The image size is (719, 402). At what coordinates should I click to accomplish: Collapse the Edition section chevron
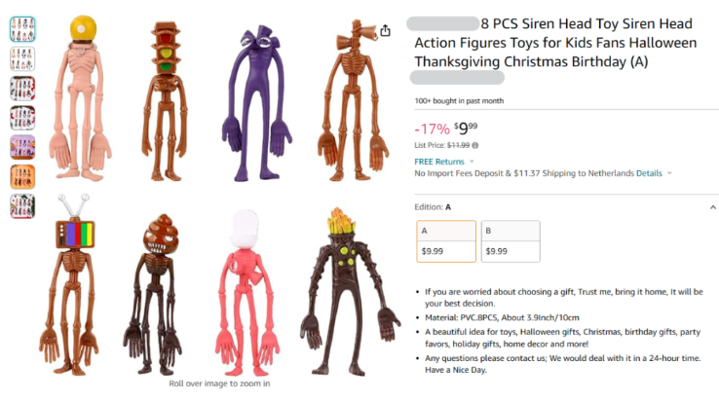point(713,207)
